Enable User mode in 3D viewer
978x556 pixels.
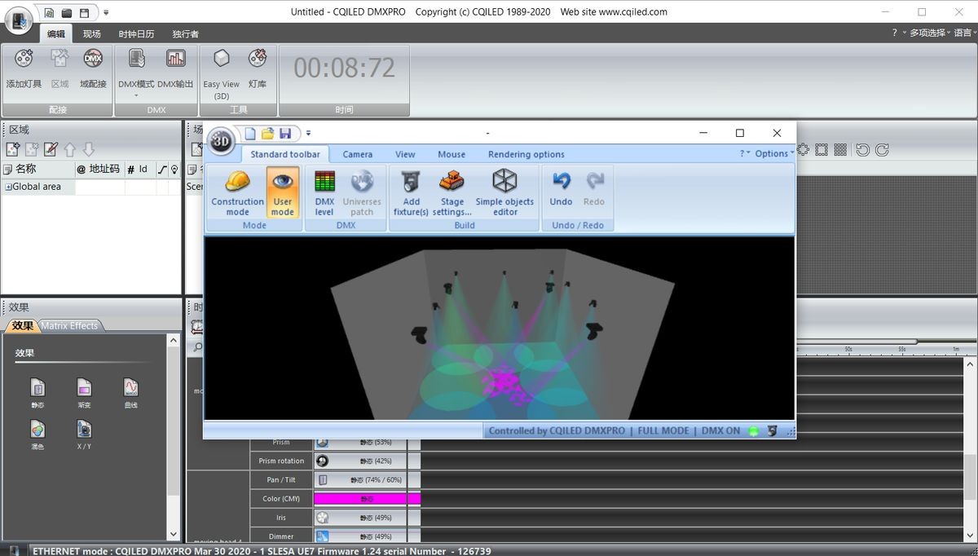coord(283,192)
